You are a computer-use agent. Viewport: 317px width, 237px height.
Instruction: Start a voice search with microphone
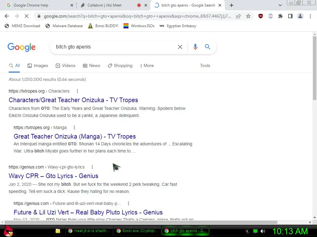[195, 47]
